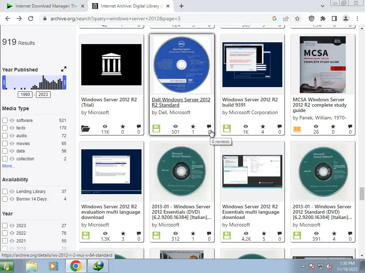Check the 2021 year checkbox
This screenshot has height=273, width=365.
click(5, 241)
